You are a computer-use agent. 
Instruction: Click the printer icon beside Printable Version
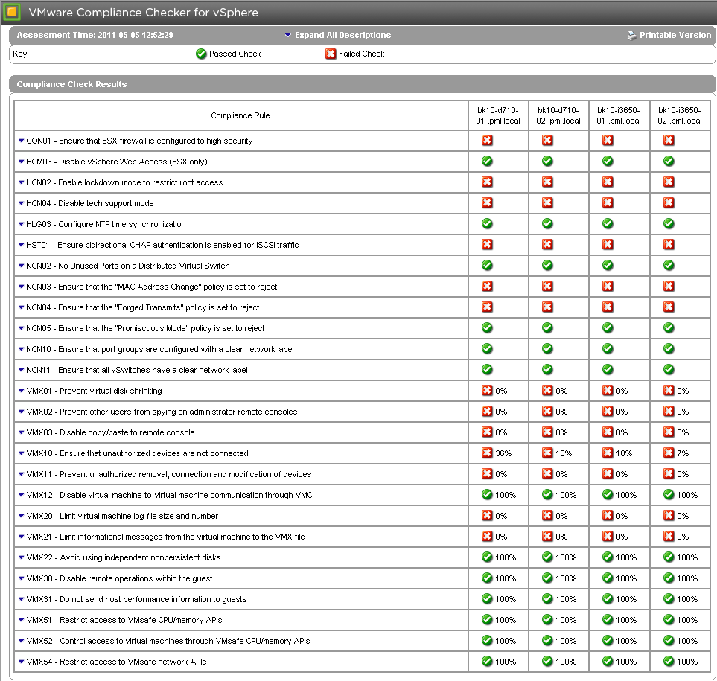click(631, 36)
